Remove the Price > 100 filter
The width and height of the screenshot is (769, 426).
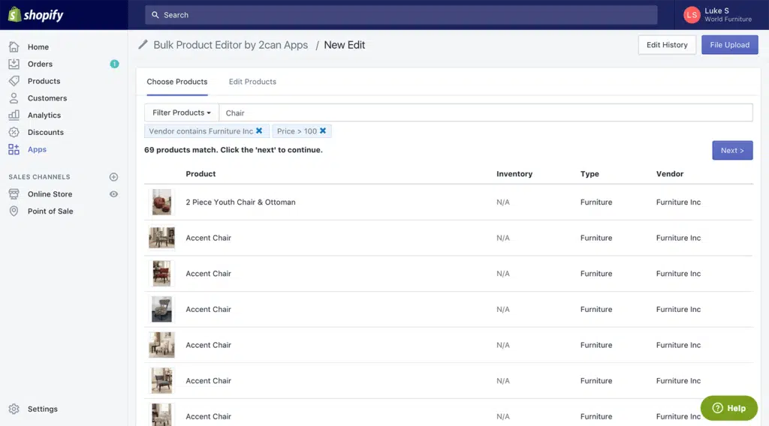pyautogui.click(x=323, y=131)
